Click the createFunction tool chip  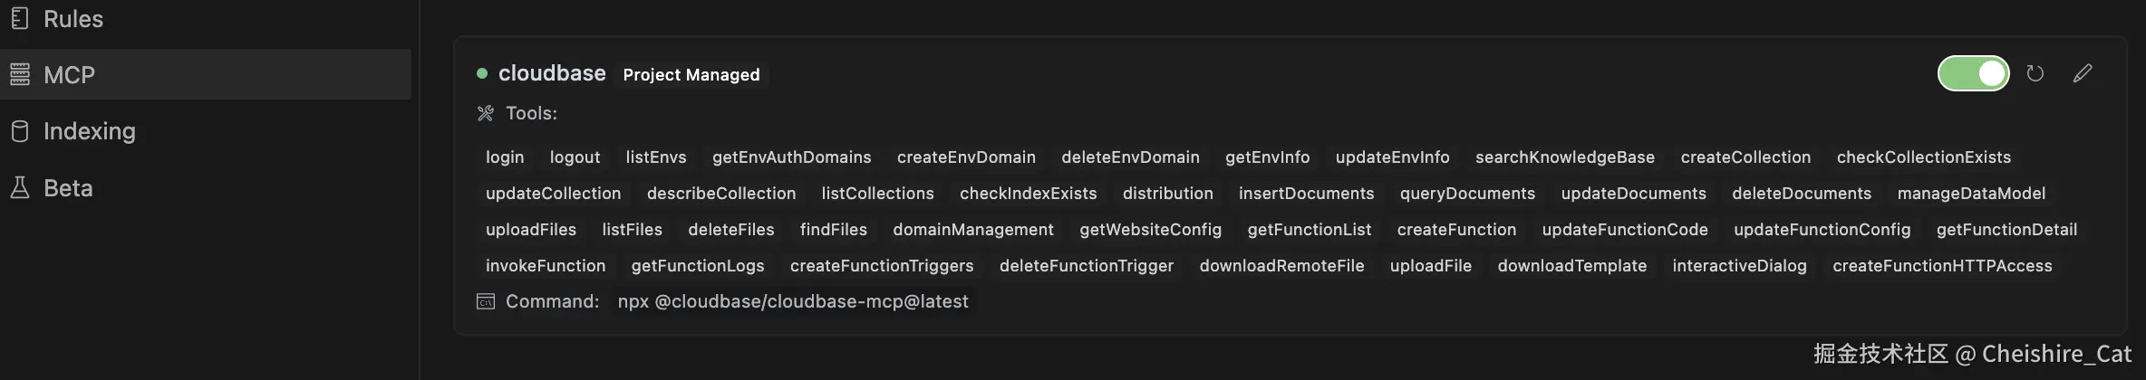coord(1456,230)
